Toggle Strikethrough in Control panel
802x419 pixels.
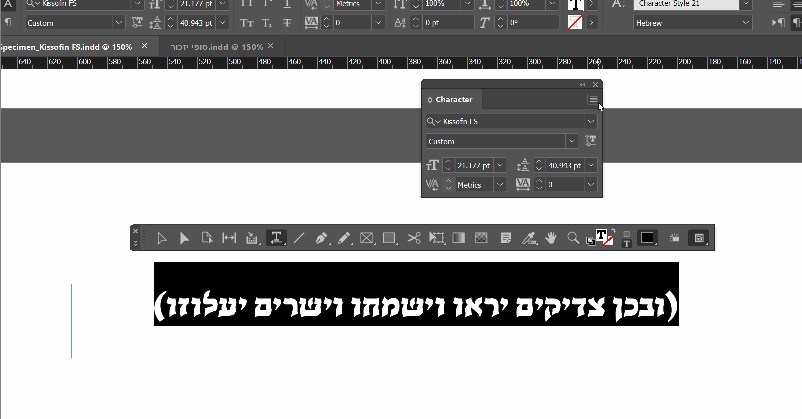point(287,23)
